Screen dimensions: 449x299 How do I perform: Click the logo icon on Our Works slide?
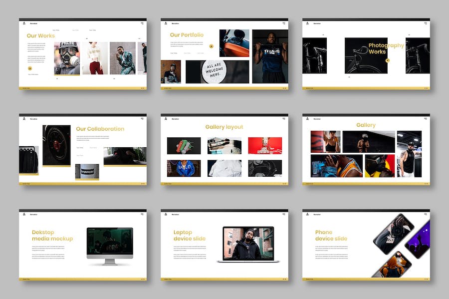pyautogui.click(x=22, y=23)
